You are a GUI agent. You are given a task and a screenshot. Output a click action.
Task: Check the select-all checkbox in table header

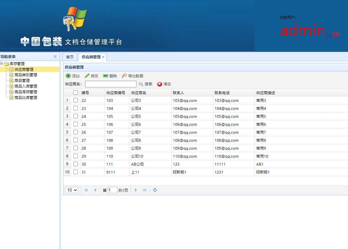[76, 92]
